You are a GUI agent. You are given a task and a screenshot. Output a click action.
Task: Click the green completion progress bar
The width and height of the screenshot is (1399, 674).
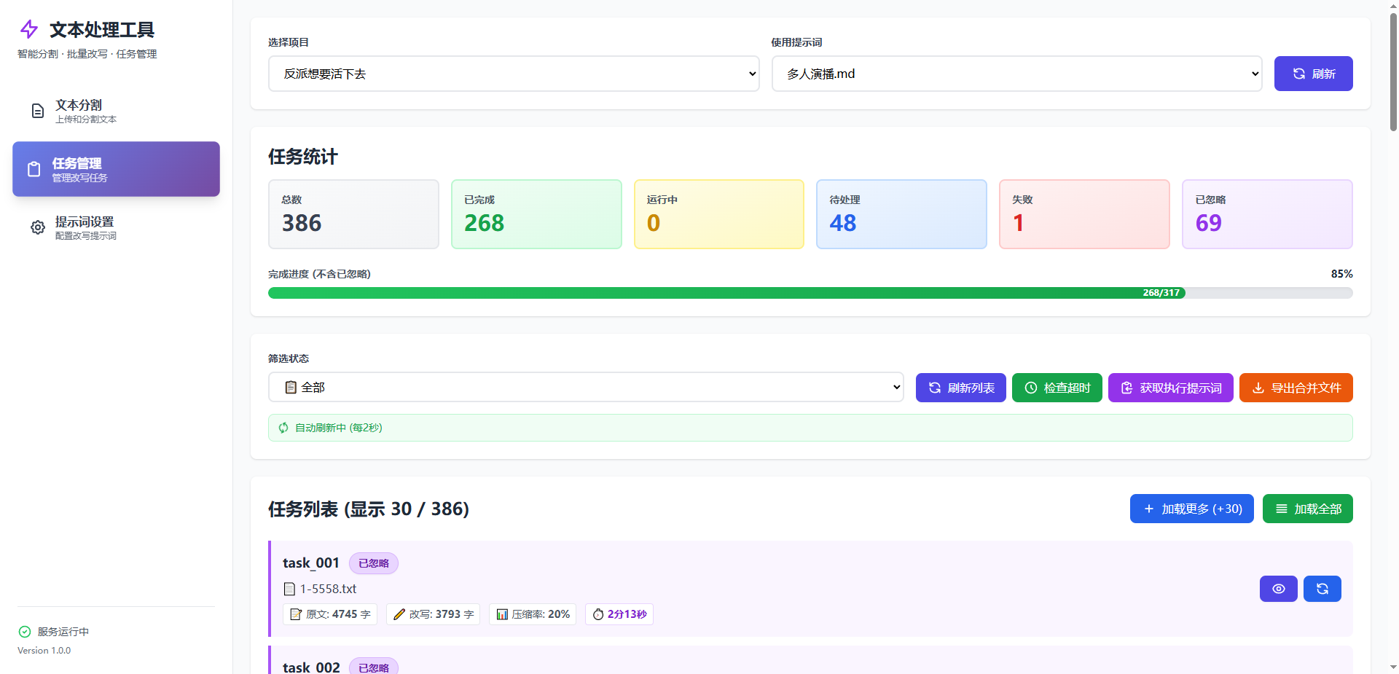[x=726, y=293]
